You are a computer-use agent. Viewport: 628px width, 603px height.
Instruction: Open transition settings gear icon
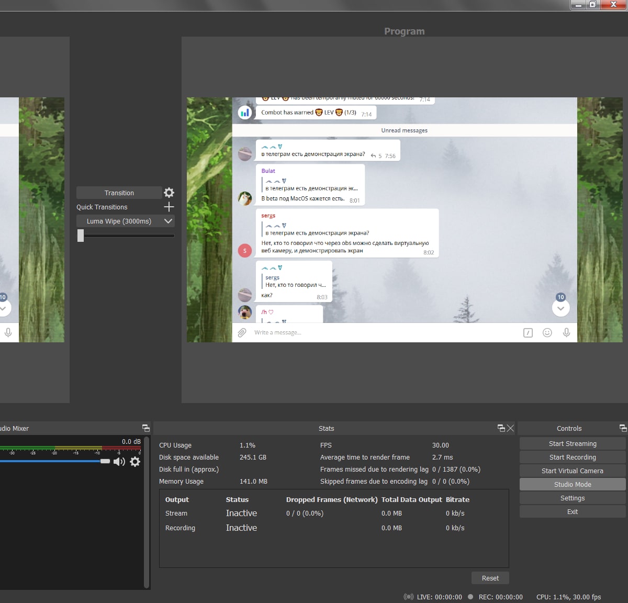169,193
